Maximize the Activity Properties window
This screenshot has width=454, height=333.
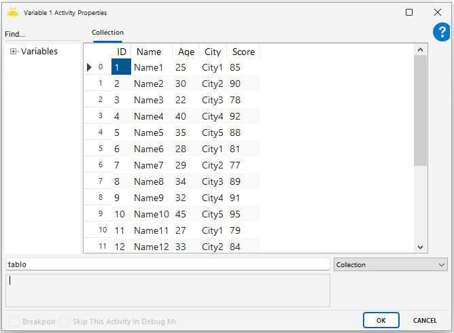point(409,12)
